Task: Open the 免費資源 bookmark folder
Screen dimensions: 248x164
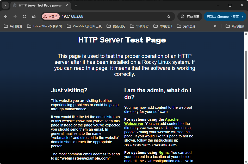Action: (186, 26)
